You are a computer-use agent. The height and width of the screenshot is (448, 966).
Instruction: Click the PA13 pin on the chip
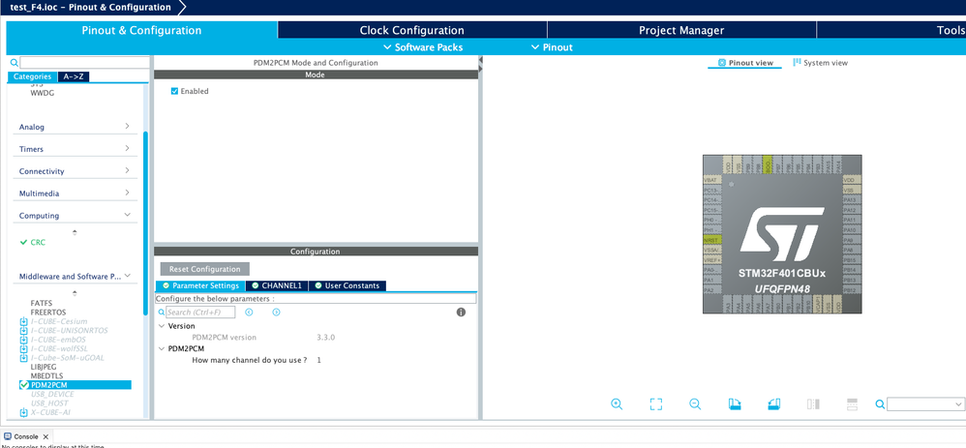point(852,199)
